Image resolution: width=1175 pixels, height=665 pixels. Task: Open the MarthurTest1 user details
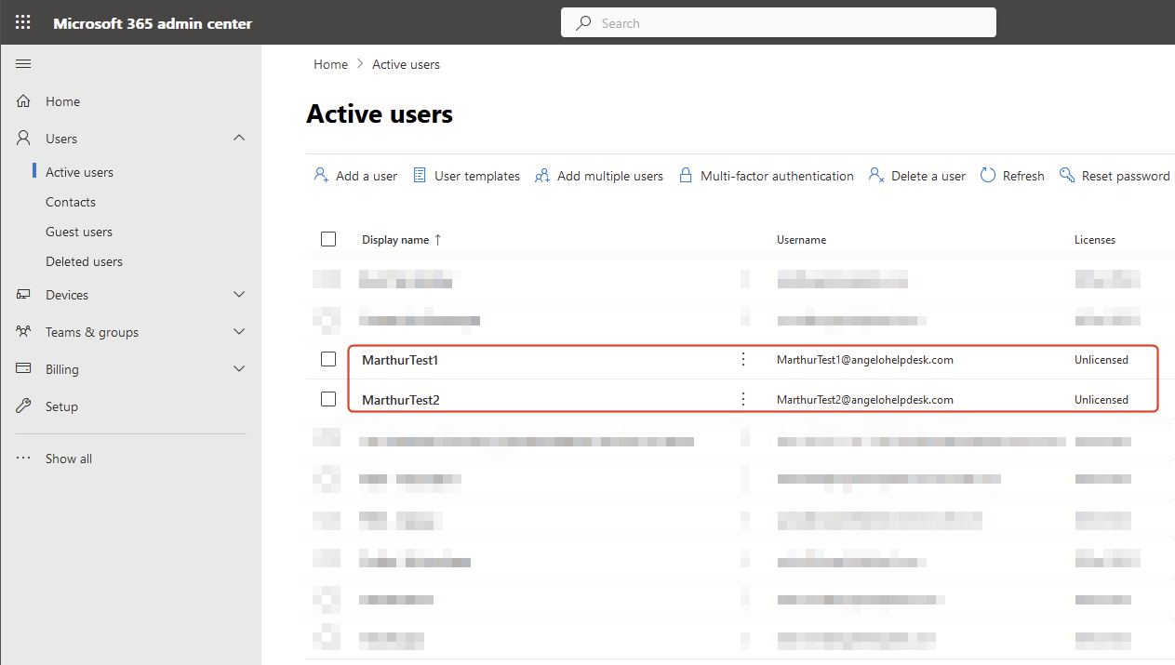coord(400,360)
